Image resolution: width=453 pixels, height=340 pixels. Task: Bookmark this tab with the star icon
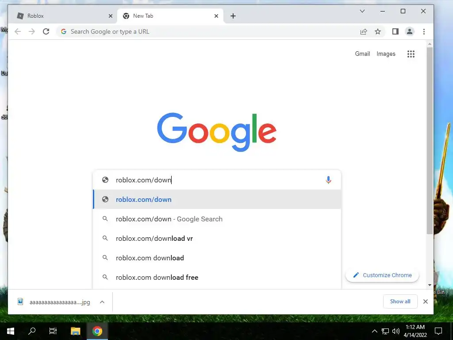coord(378,31)
